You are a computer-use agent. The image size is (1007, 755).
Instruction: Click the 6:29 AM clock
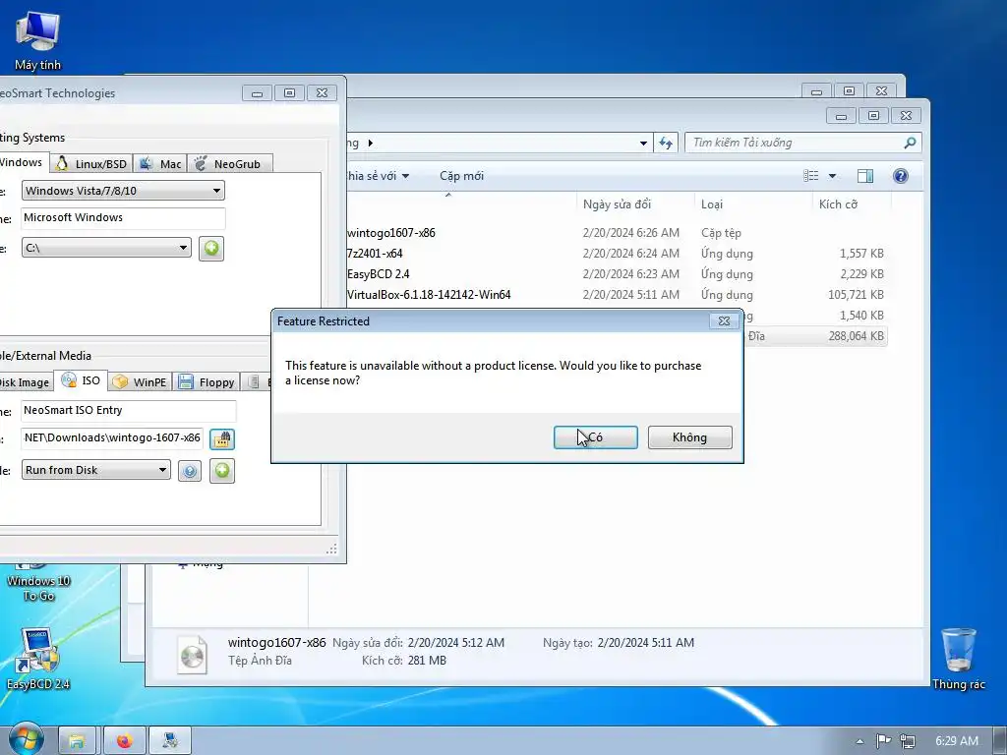coord(956,741)
